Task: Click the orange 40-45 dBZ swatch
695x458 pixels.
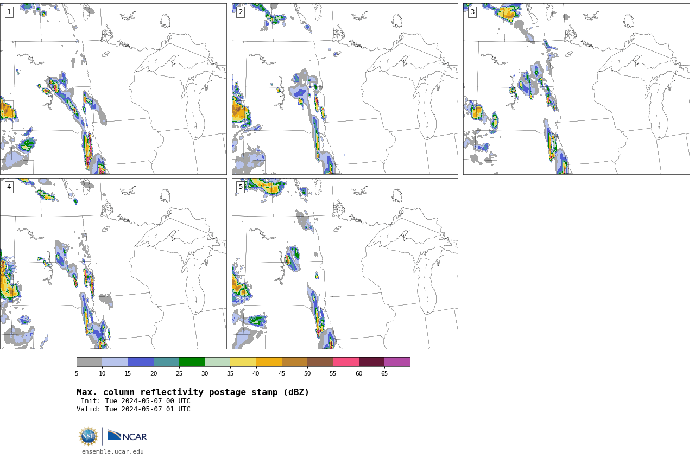Action: pyautogui.click(x=269, y=362)
